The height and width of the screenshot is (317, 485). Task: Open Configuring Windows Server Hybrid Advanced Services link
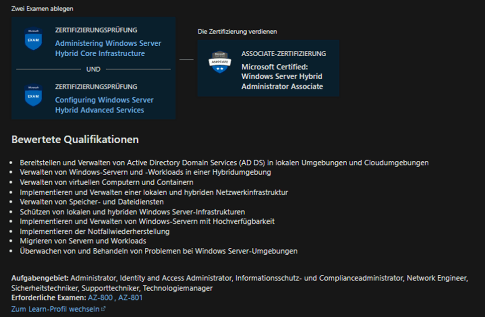(x=104, y=105)
